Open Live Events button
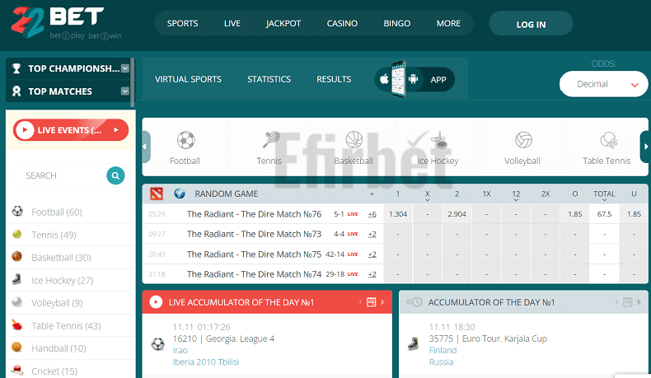Image resolution: width=651 pixels, height=378 pixels. (x=71, y=130)
